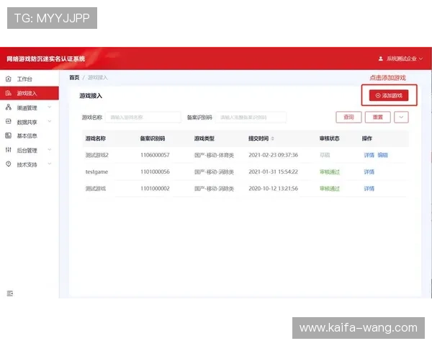Viewport: 432px width, 346px height.
Task: Expand the 渠道管理 menu chevron
Action: tap(49, 107)
